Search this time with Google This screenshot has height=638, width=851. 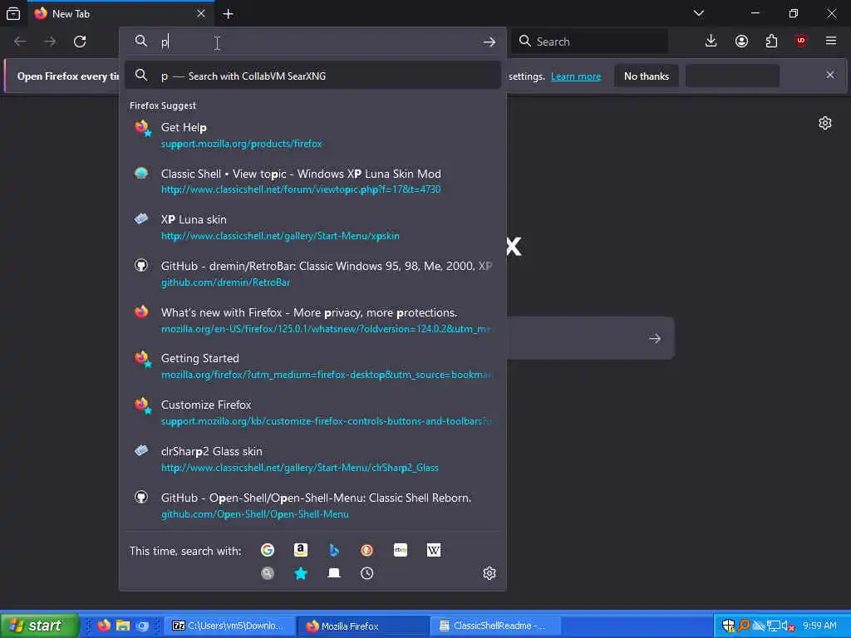pyautogui.click(x=268, y=550)
